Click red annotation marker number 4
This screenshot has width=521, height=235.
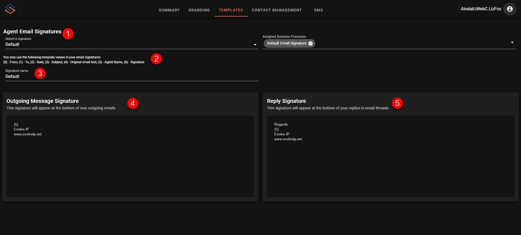coord(133,103)
